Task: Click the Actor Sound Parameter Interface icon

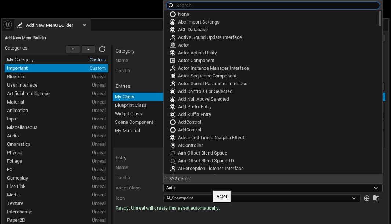Action: coord(173,84)
